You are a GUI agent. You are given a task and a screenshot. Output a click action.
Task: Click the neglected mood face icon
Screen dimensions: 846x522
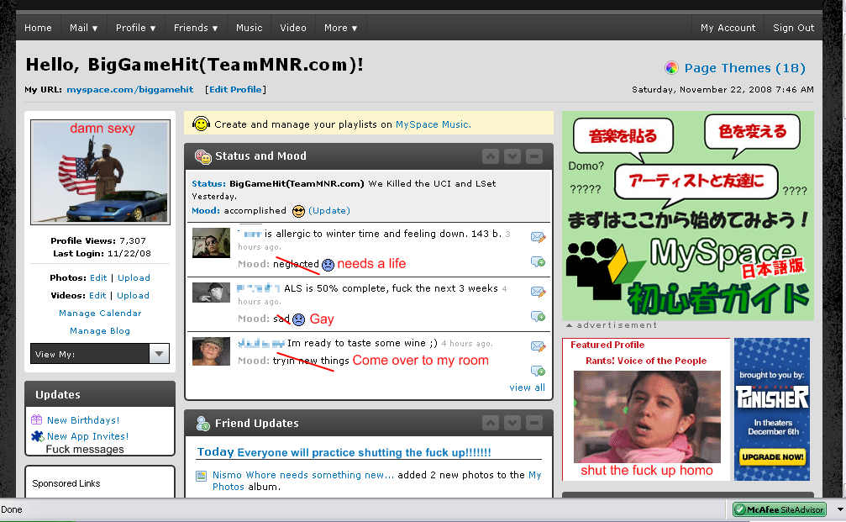pyautogui.click(x=328, y=265)
